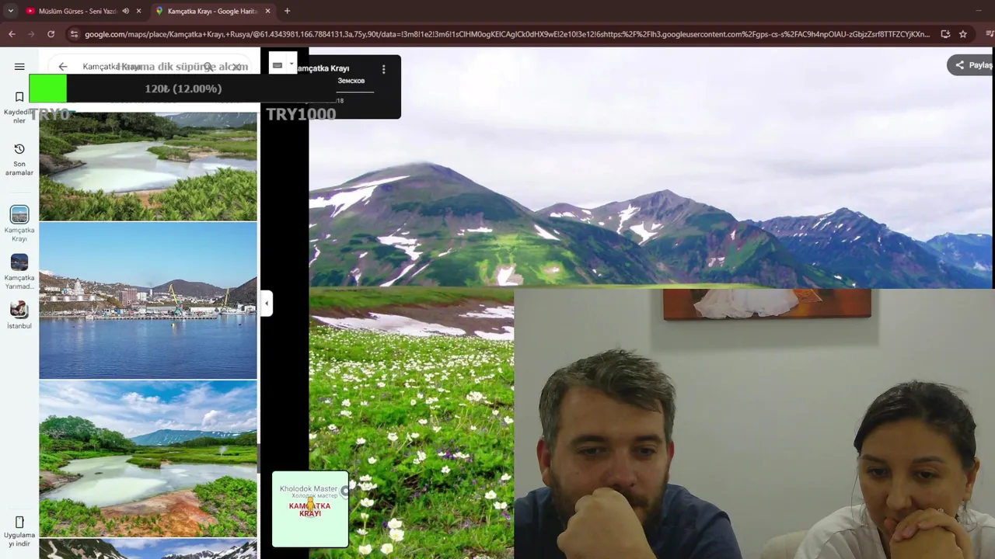Open Kaydedilenler saved places
This screenshot has height=559, width=995.
click(19, 107)
